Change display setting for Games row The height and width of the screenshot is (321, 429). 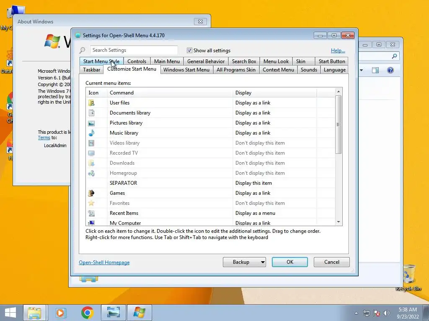(x=275, y=193)
